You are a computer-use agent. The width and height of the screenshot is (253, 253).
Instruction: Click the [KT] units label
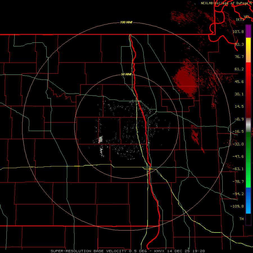(240, 19)
